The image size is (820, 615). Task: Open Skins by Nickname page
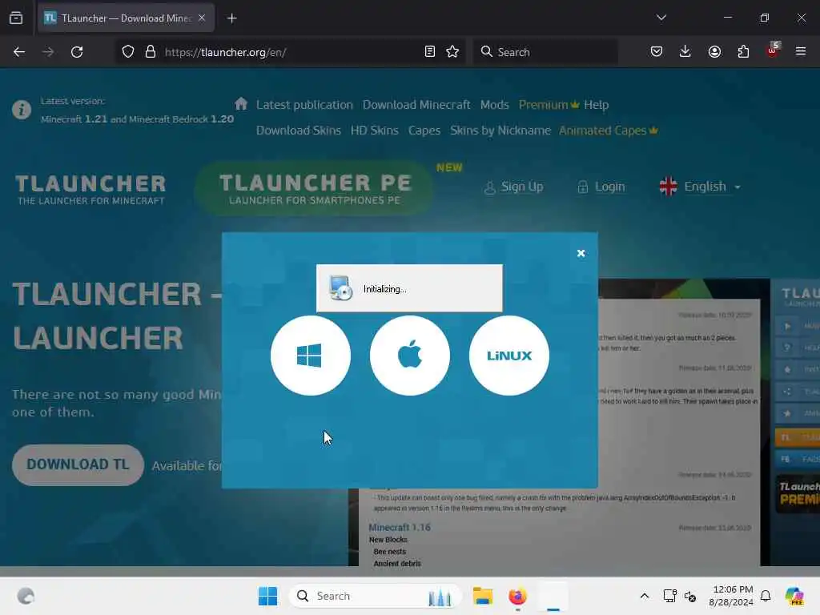click(x=500, y=131)
